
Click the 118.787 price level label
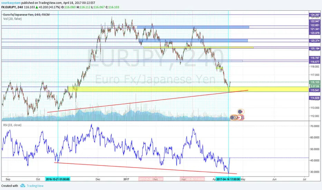[315, 58]
